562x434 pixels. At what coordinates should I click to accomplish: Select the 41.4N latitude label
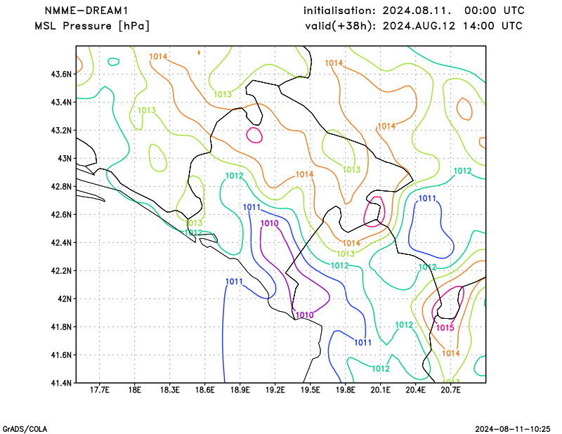[x=61, y=383]
